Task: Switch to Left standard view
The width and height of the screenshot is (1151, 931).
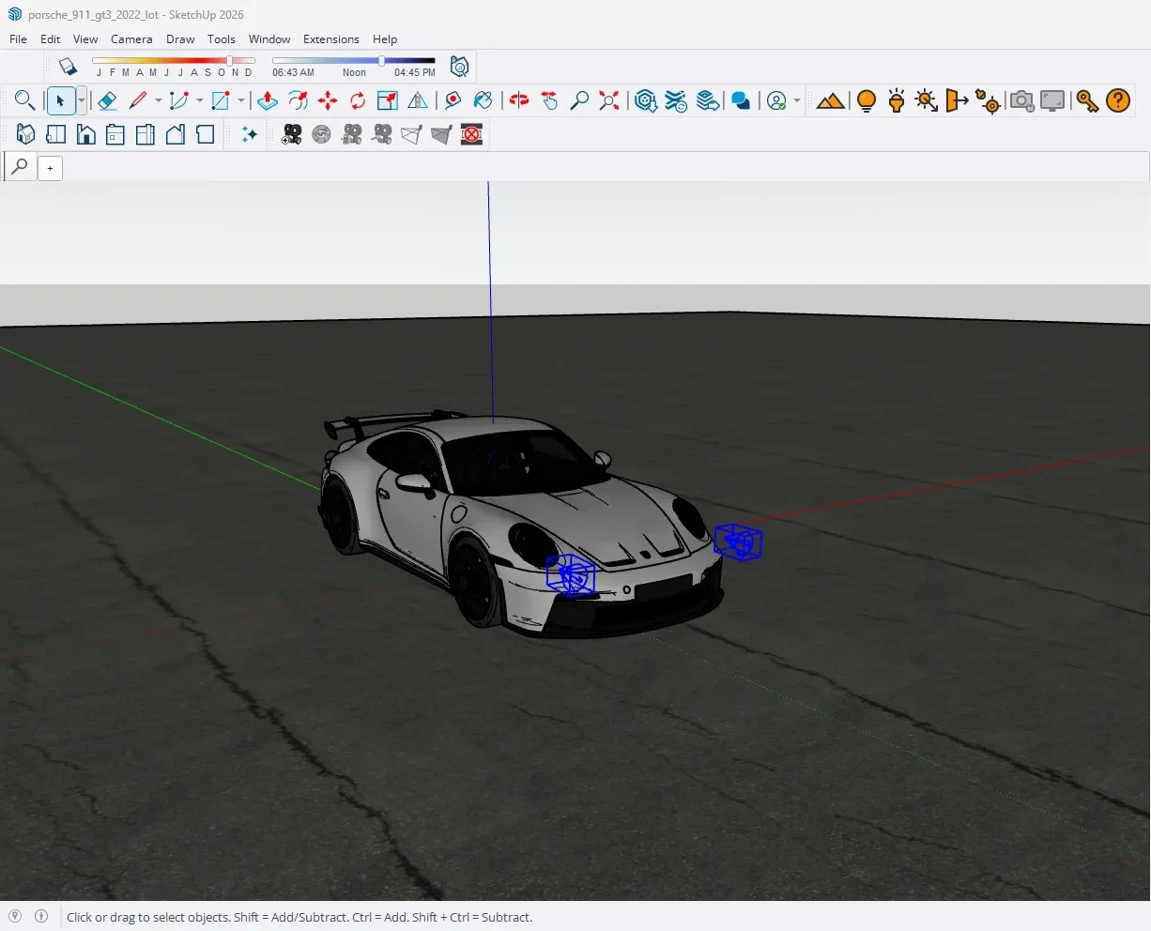Action: pos(176,134)
